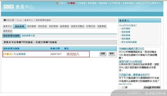This screenshot has height=96, width=167.
Task: Open the 福特汽車Fiesta時尚版 ad link
Action: [130, 61]
